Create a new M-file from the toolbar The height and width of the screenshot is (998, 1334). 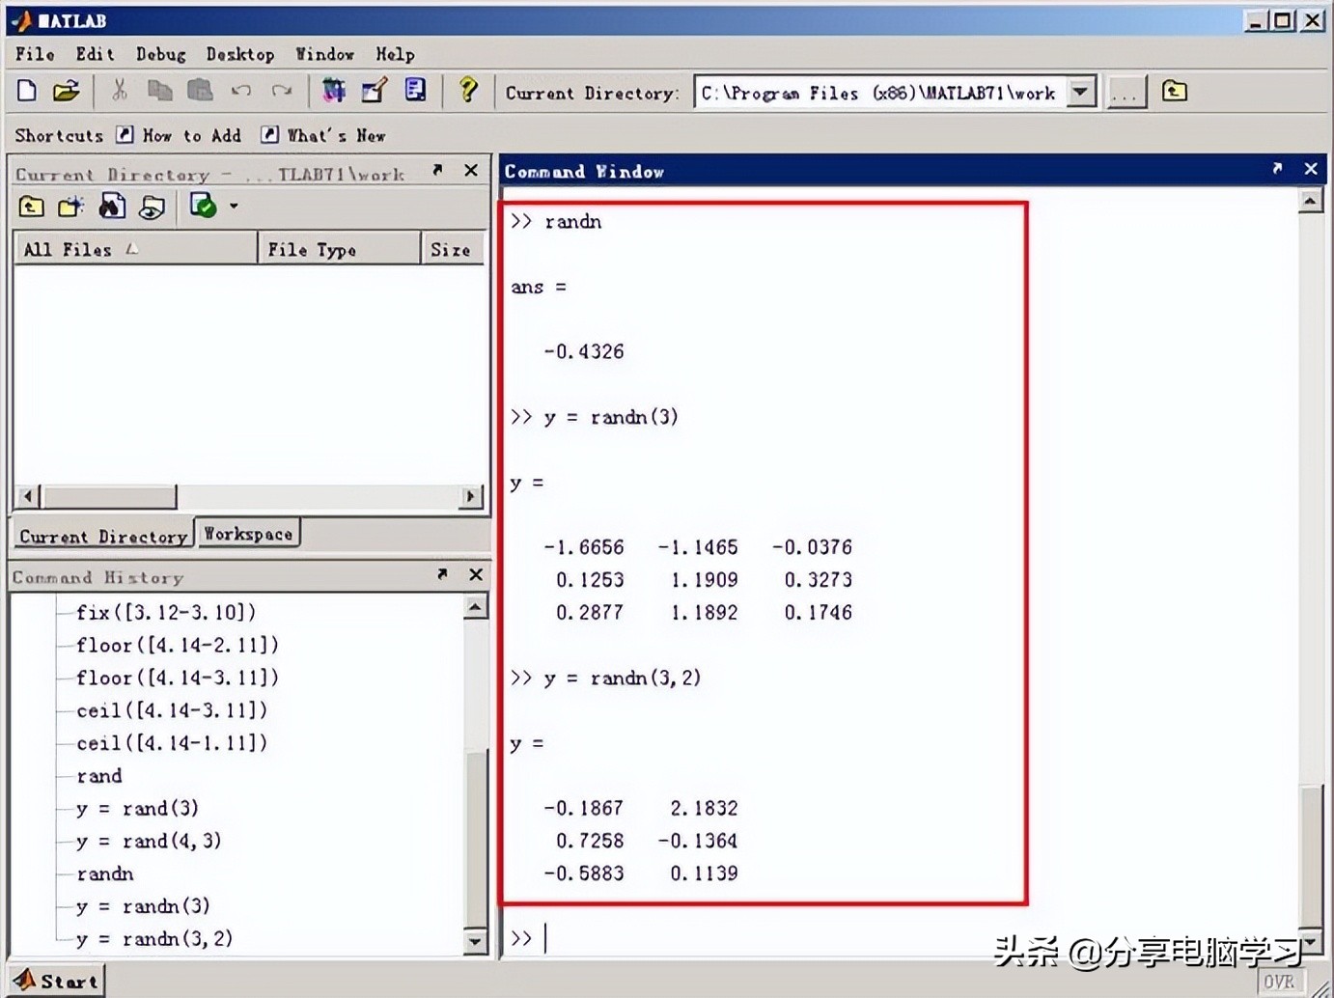click(27, 92)
